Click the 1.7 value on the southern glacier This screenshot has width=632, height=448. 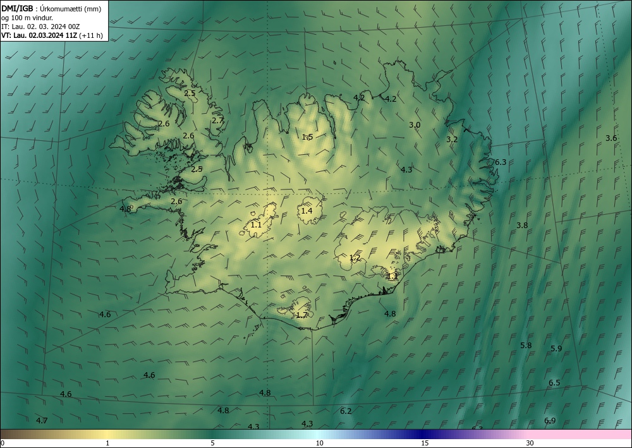point(302,315)
